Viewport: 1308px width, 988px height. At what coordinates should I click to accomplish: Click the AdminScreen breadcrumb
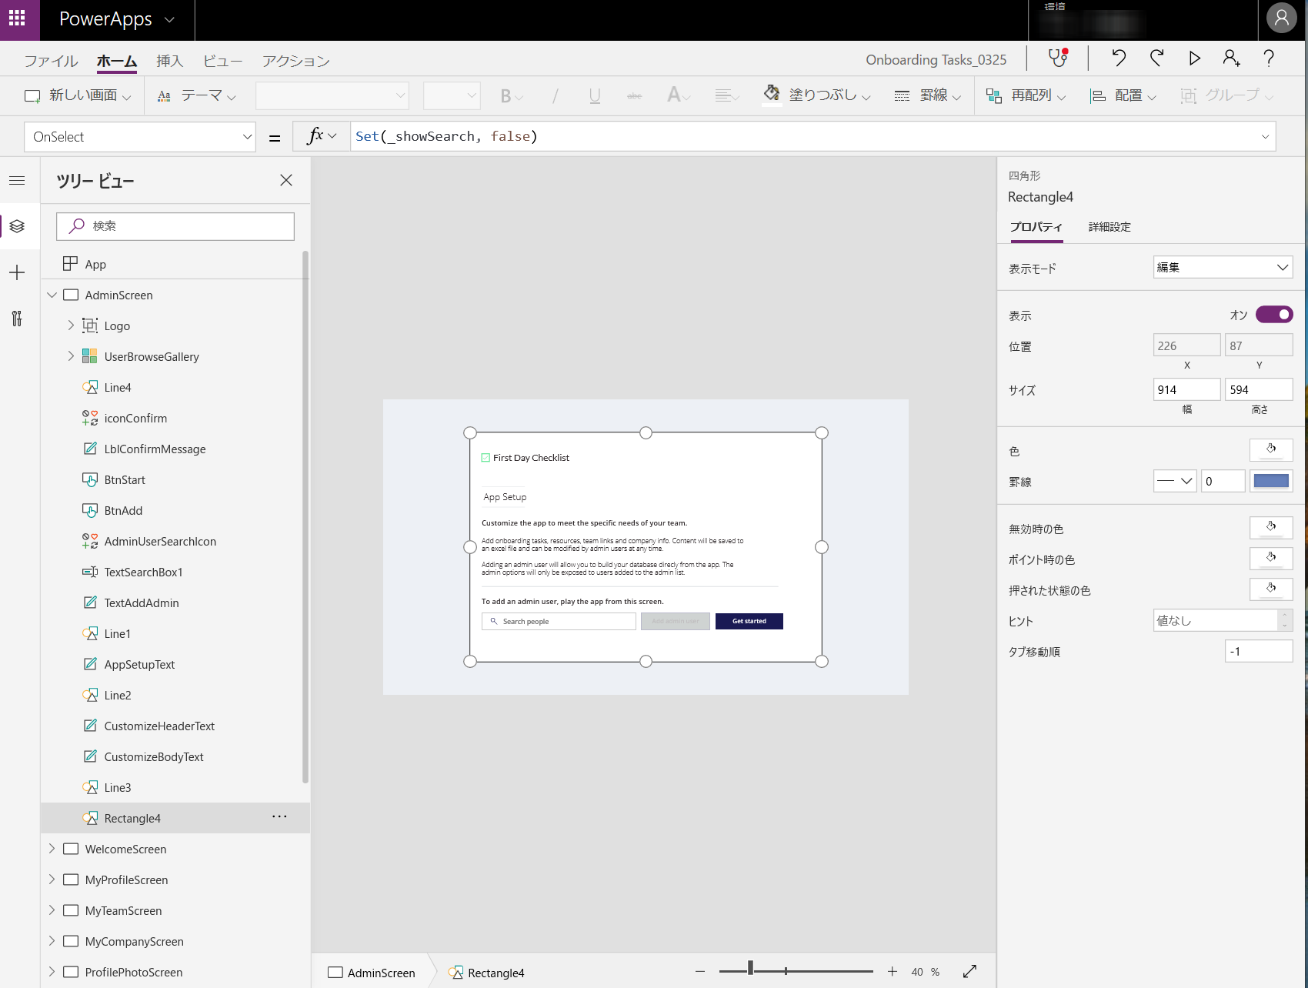coord(372,973)
